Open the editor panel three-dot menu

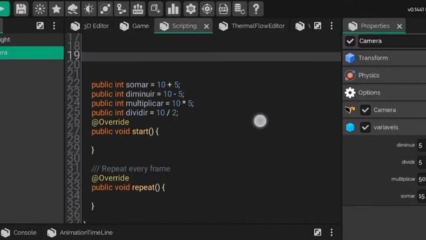click(331, 26)
